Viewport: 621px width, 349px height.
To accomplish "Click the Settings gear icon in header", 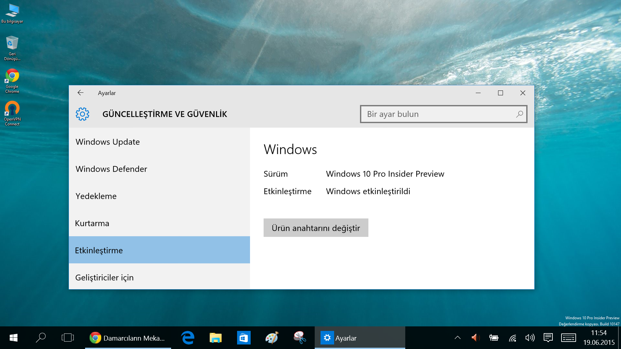I will pos(82,114).
